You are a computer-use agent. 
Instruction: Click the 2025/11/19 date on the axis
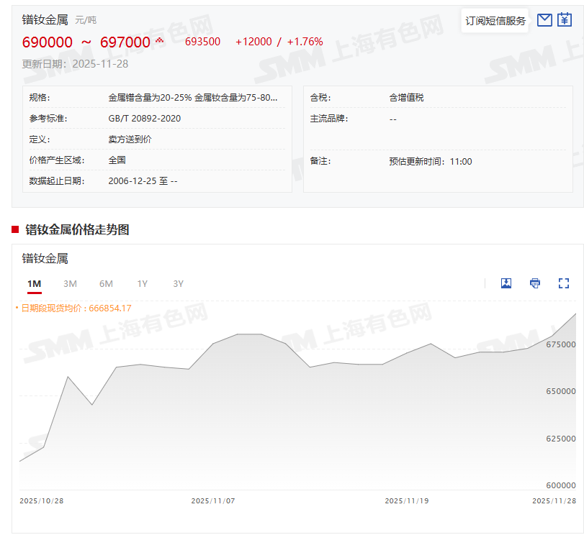coord(406,500)
